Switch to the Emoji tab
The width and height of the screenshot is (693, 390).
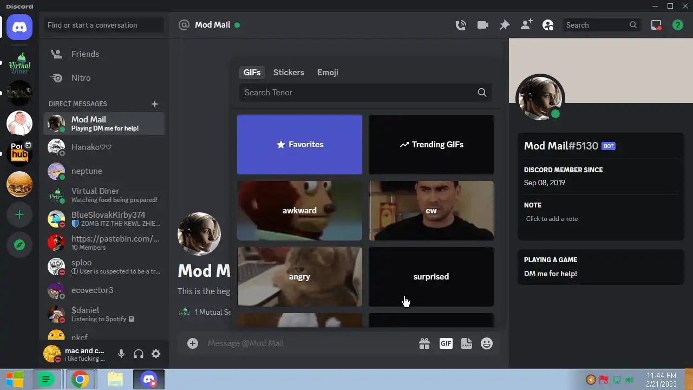click(328, 72)
